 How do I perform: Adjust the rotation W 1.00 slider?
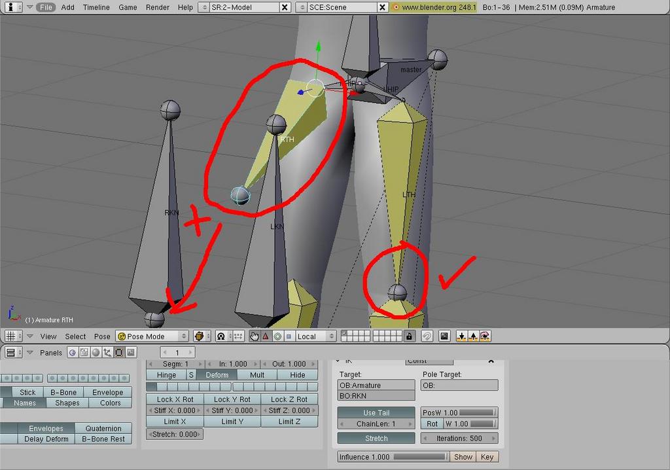(x=471, y=424)
